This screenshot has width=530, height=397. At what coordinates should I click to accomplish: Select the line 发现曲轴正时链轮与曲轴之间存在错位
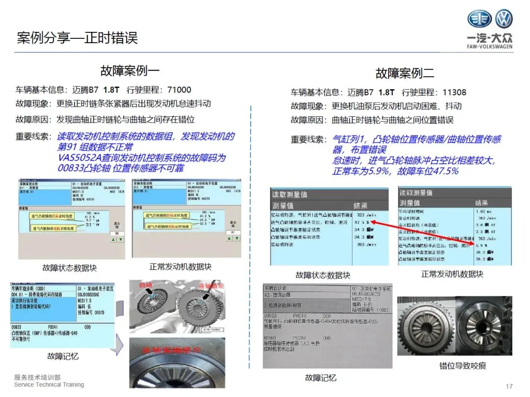pos(126,119)
